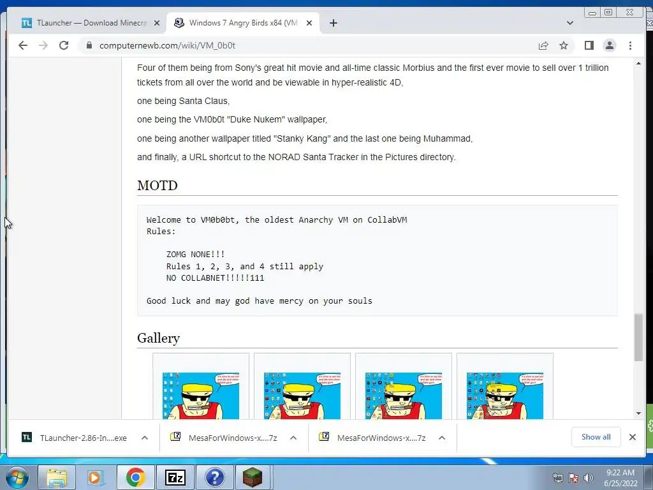Click the "Duke Nukem" wallpaper sentence
This screenshot has height=490, width=653.
pyautogui.click(x=232, y=119)
